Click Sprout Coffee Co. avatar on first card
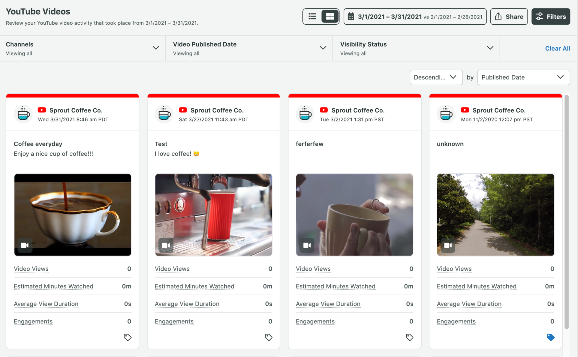Screen dimensions: 578x357 [x=23, y=114]
